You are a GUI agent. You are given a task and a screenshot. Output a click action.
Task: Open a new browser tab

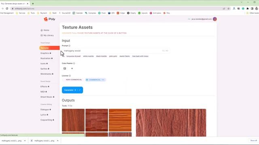(33, 4)
